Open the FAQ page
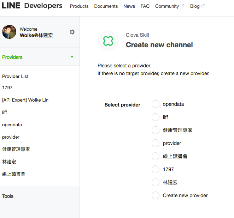This screenshot has height=218, width=234. [x=145, y=6]
